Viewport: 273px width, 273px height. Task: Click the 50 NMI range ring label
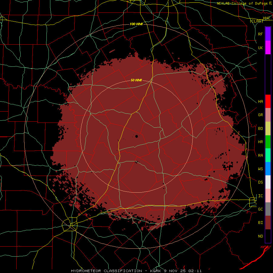(x=136, y=80)
